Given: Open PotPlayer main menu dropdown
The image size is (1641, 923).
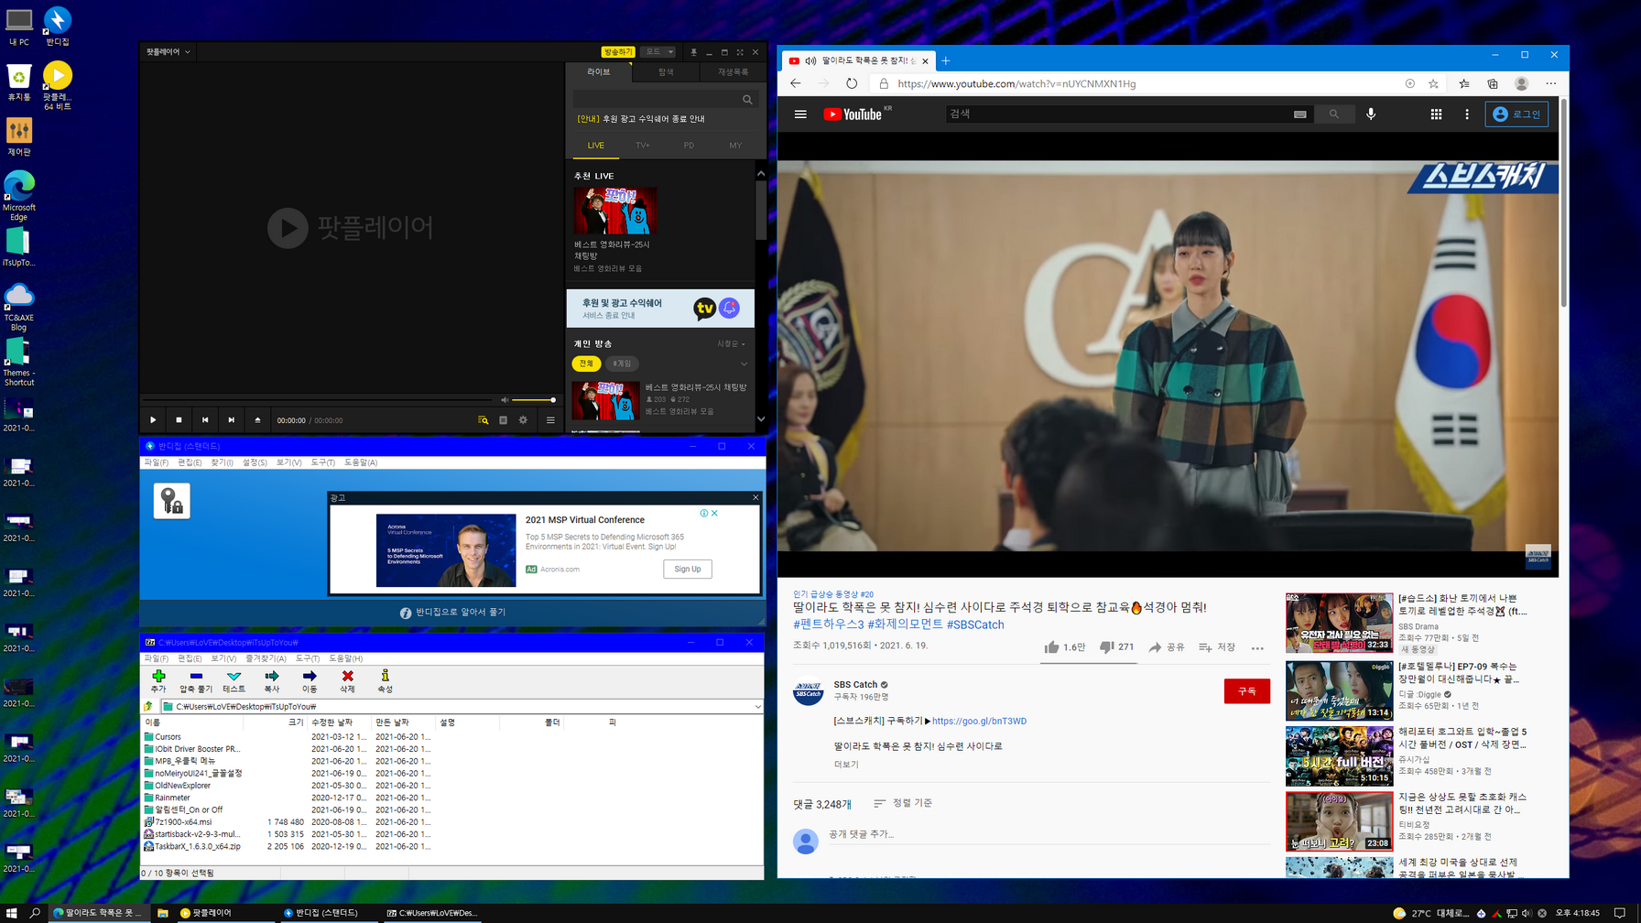Looking at the screenshot, I should click(x=168, y=52).
